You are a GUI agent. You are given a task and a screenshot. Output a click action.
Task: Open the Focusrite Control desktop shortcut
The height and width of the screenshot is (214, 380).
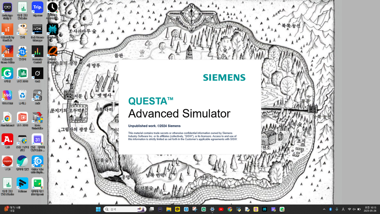point(37,54)
